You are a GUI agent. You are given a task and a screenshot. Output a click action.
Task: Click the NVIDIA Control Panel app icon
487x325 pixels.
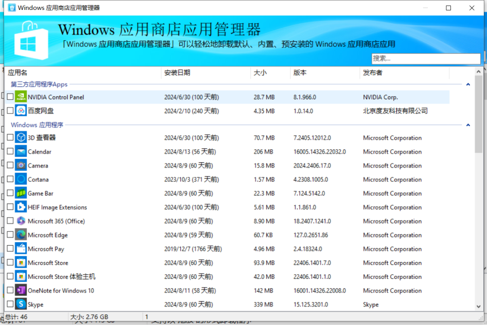pos(21,97)
